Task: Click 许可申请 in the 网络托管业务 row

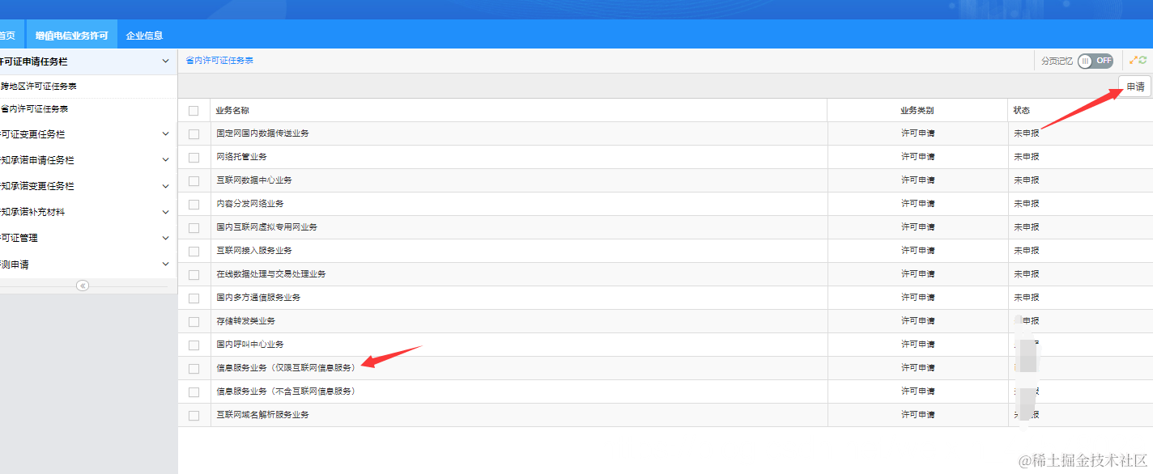Action: tap(917, 157)
